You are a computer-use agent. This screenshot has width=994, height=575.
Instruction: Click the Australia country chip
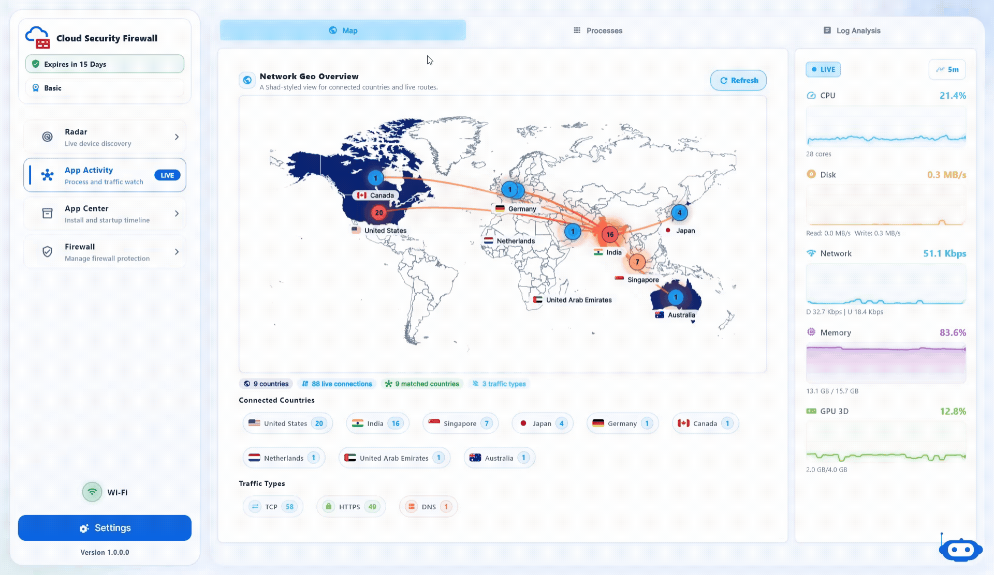(x=499, y=458)
